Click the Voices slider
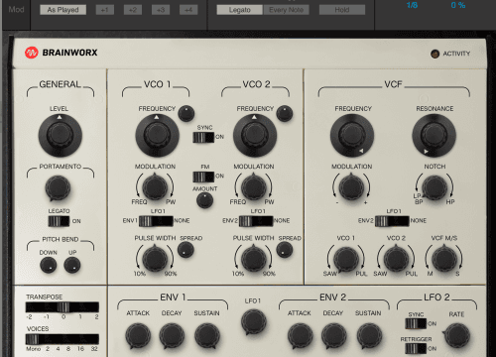 click(x=62, y=339)
